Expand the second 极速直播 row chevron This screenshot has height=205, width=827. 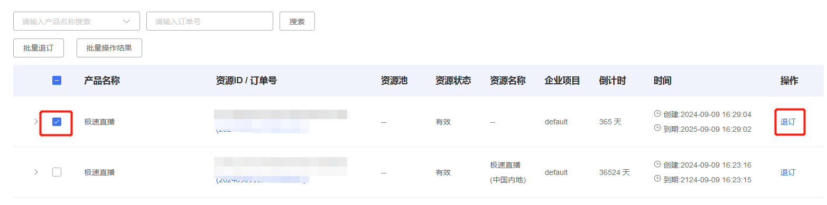pyautogui.click(x=36, y=172)
